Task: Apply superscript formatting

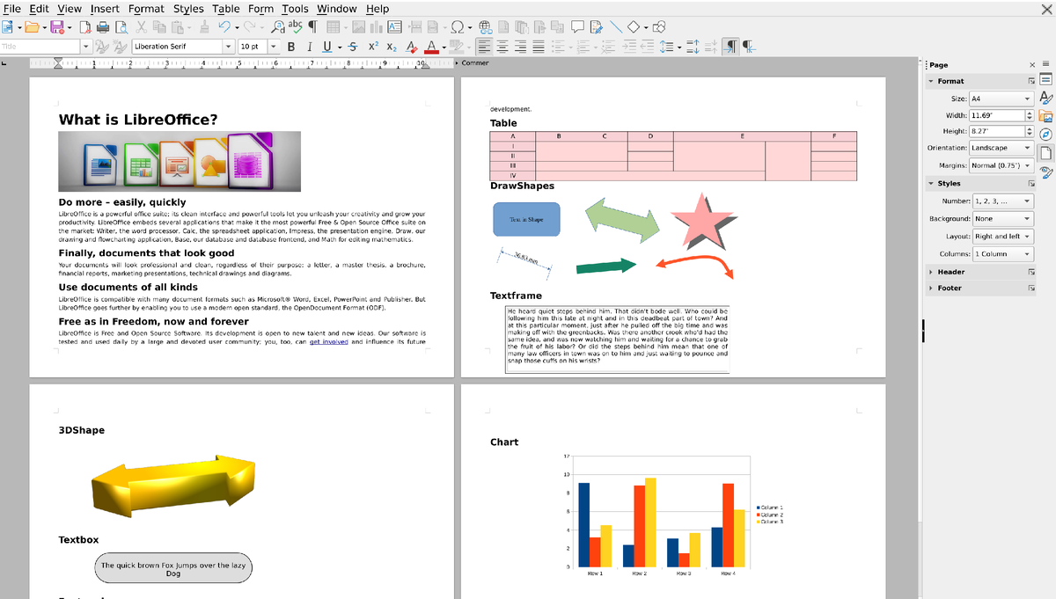Action: coord(373,47)
